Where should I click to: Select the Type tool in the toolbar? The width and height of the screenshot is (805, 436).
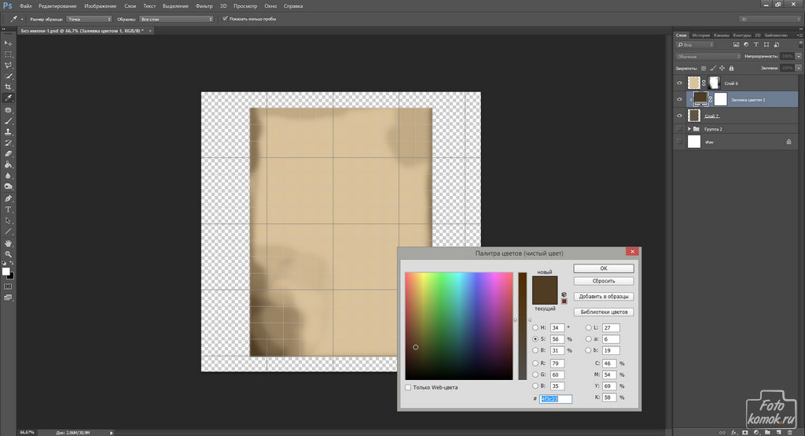pos(9,210)
